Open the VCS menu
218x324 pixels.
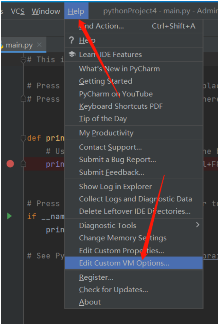[18, 11]
